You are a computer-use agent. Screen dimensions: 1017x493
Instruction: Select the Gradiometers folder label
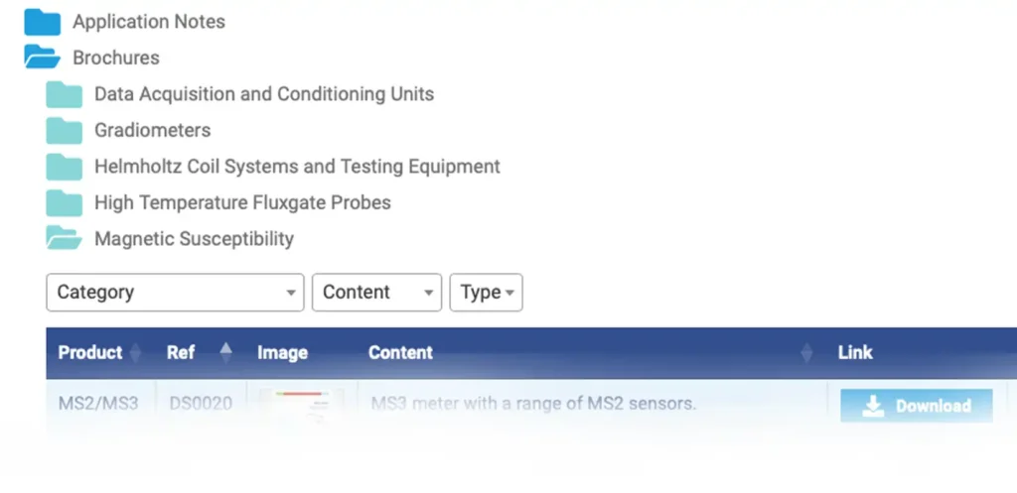152,130
